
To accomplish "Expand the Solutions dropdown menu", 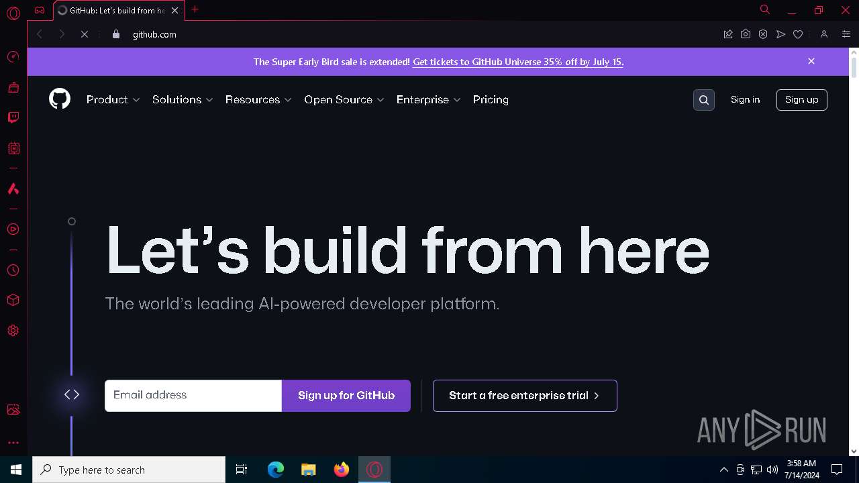I will (x=183, y=99).
